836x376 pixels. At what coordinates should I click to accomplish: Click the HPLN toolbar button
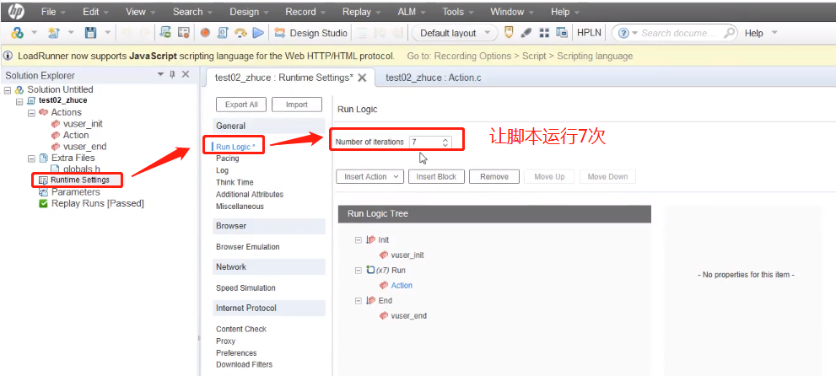point(589,33)
